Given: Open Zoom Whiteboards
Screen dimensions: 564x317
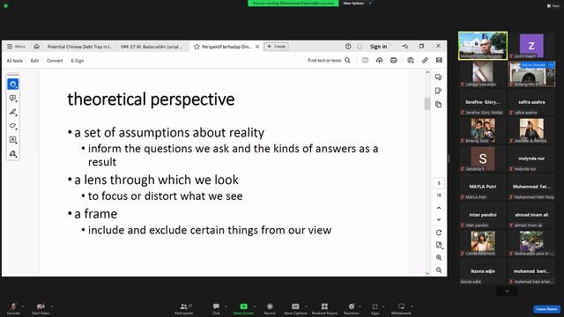Looking at the screenshot, I should pyautogui.click(x=401, y=309).
